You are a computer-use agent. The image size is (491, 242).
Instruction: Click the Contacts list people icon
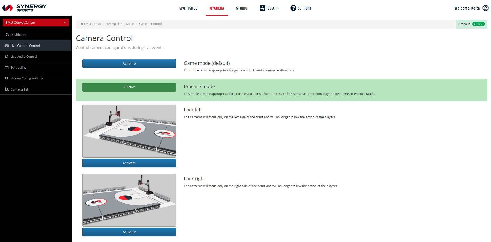[7, 89]
